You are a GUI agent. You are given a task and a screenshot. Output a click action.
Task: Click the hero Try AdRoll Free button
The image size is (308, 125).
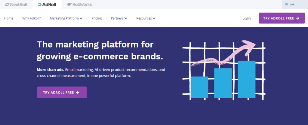pyautogui.click(x=62, y=92)
